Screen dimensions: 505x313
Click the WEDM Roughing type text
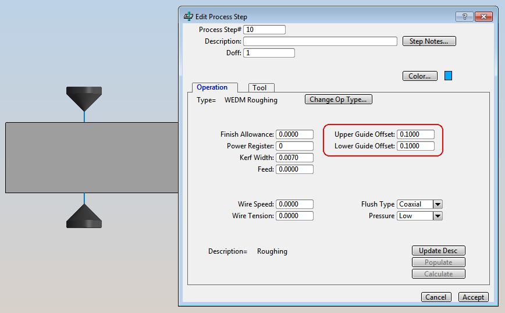coord(251,100)
